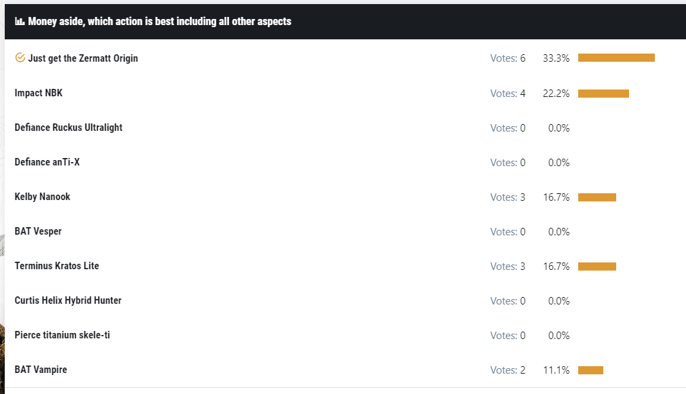This screenshot has height=394, width=686.
Task: Select 'Just get the Zermatt Origin' option
Action: (x=83, y=58)
